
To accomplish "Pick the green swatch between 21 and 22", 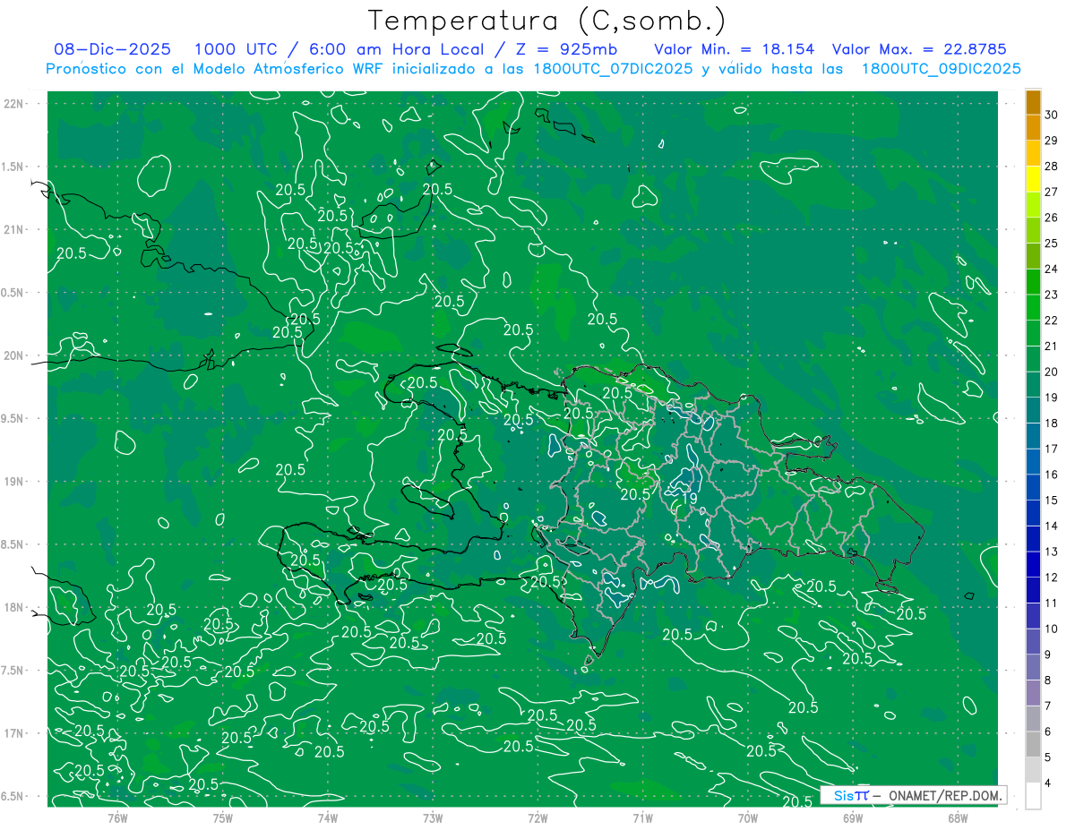I will (1033, 333).
